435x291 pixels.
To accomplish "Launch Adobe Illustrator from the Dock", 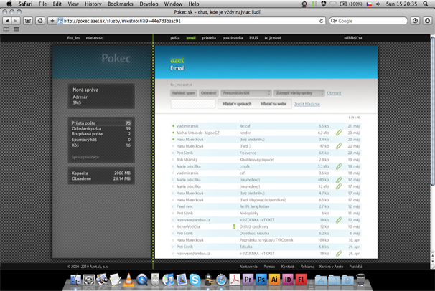I will click(x=274, y=281).
